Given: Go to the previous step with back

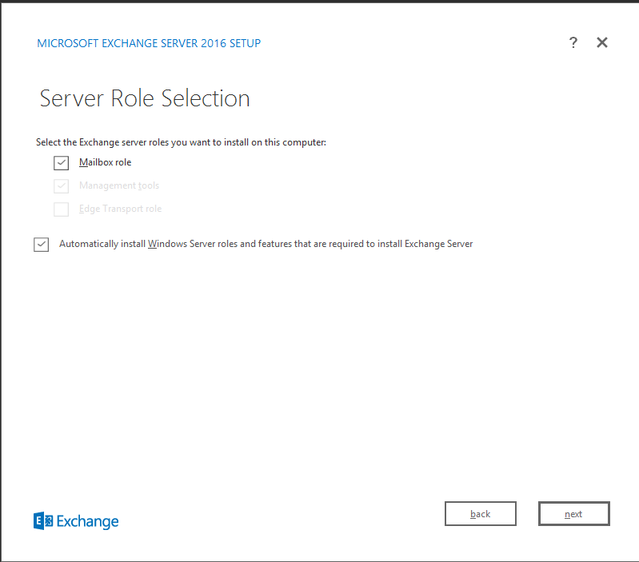Looking at the screenshot, I should pyautogui.click(x=481, y=513).
